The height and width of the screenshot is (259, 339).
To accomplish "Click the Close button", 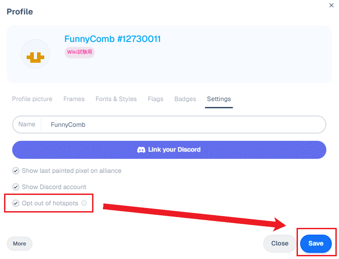I will click(x=280, y=244).
